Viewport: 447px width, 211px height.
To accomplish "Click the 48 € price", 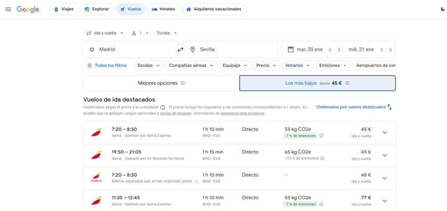I will [366, 175].
